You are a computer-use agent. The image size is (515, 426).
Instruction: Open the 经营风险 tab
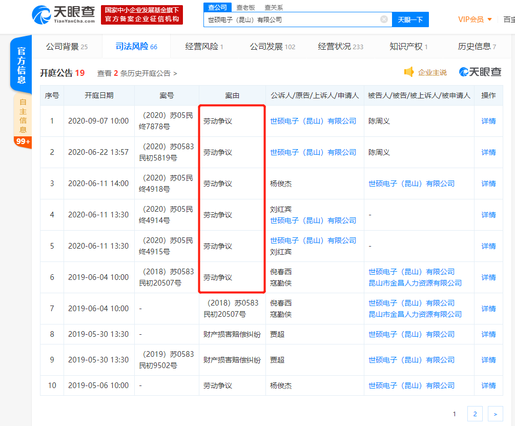(x=204, y=47)
